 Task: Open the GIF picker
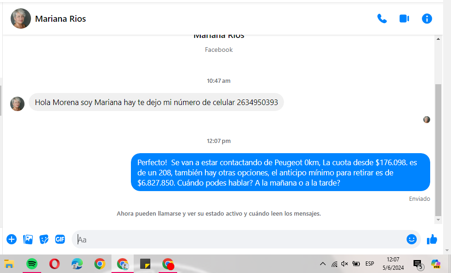click(60, 239)
